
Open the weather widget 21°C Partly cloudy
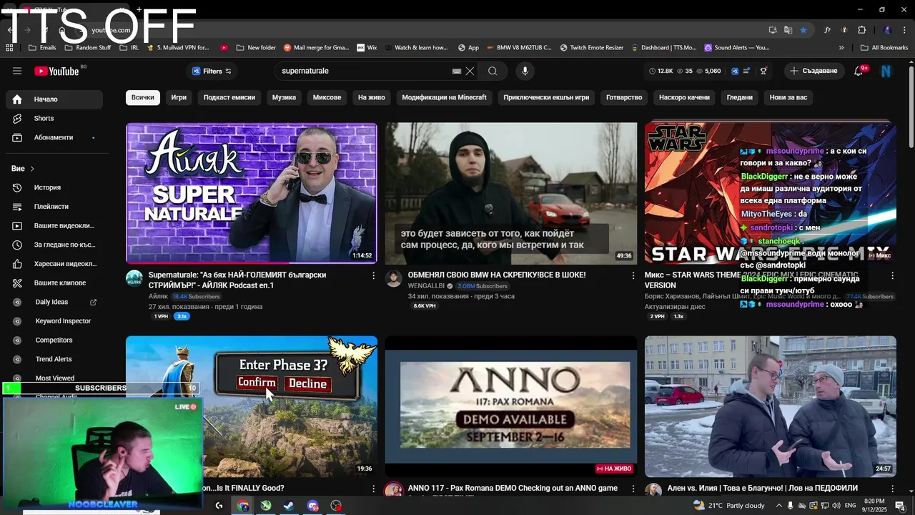[x=729, y=506]
